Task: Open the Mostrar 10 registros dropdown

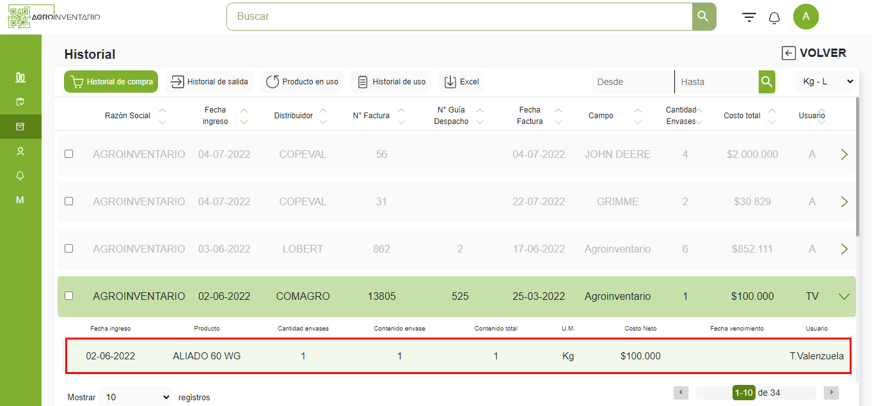Action: tap(136, 397)
